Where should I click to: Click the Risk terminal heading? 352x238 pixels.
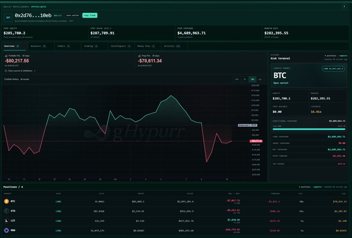pos(280,58)
